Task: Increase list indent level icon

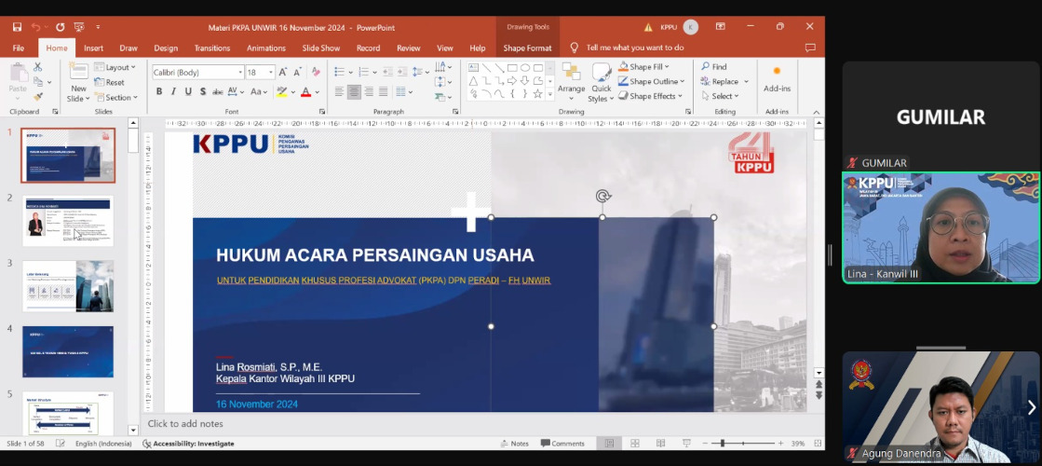Action: (x=401, y=72)
